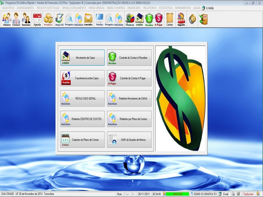Click the large dollar sign logo image
This screenshot has width=263, height=197.
coord(180,98)
